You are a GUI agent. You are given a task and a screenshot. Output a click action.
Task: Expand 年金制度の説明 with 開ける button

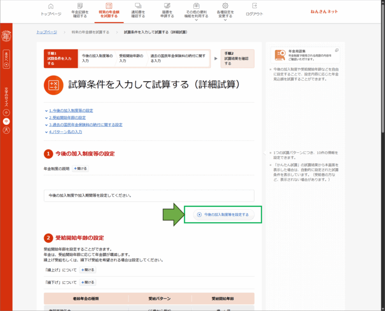point(80,169)
